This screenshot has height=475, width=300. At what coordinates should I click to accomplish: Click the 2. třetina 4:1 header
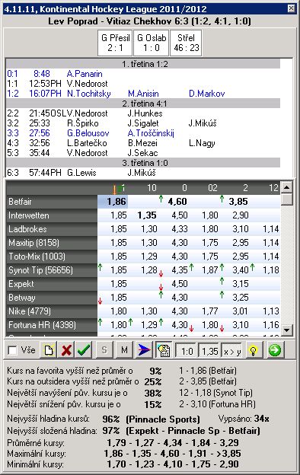click(x=143, y=104)
